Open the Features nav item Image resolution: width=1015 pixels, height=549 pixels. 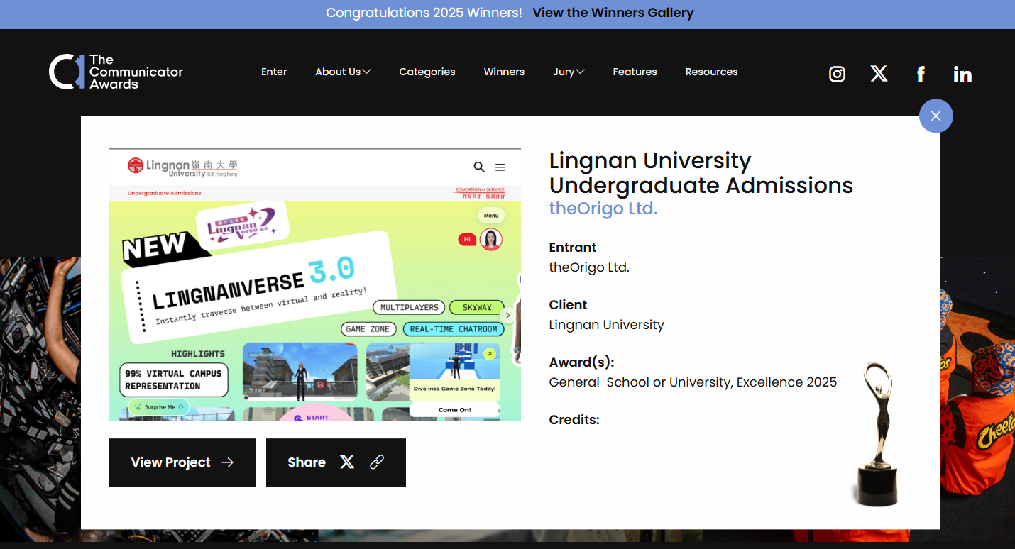635,72
